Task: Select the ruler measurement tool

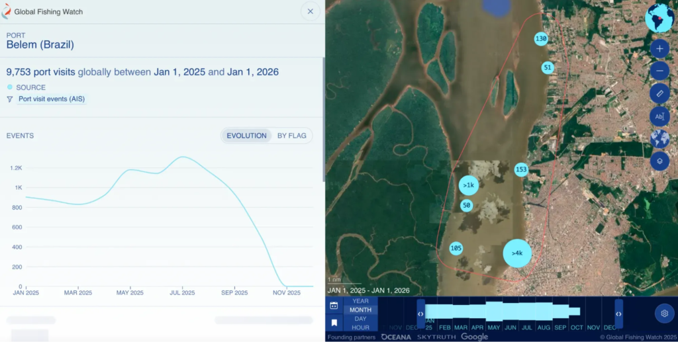Action: tap(659, 93)
